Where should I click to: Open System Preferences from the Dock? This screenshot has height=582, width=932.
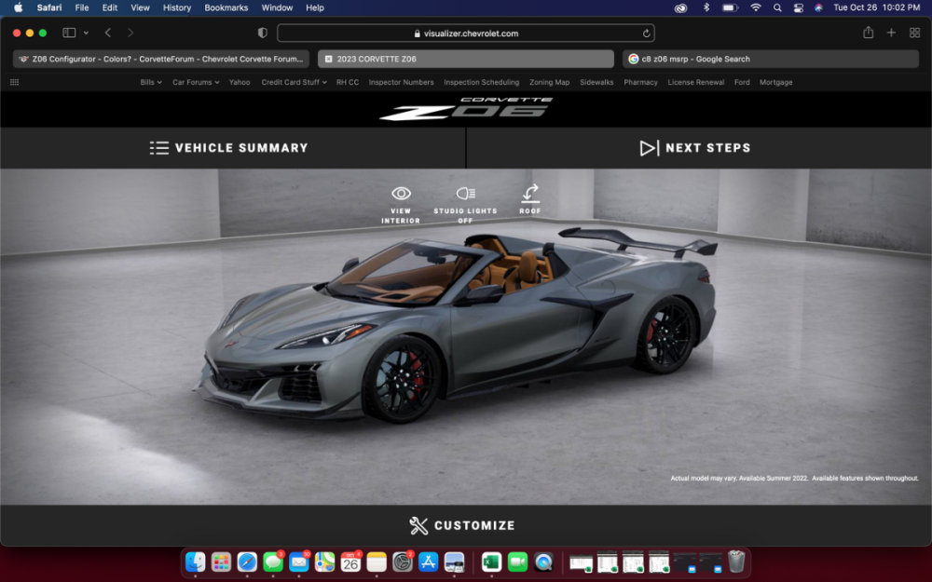pos(403,562)
